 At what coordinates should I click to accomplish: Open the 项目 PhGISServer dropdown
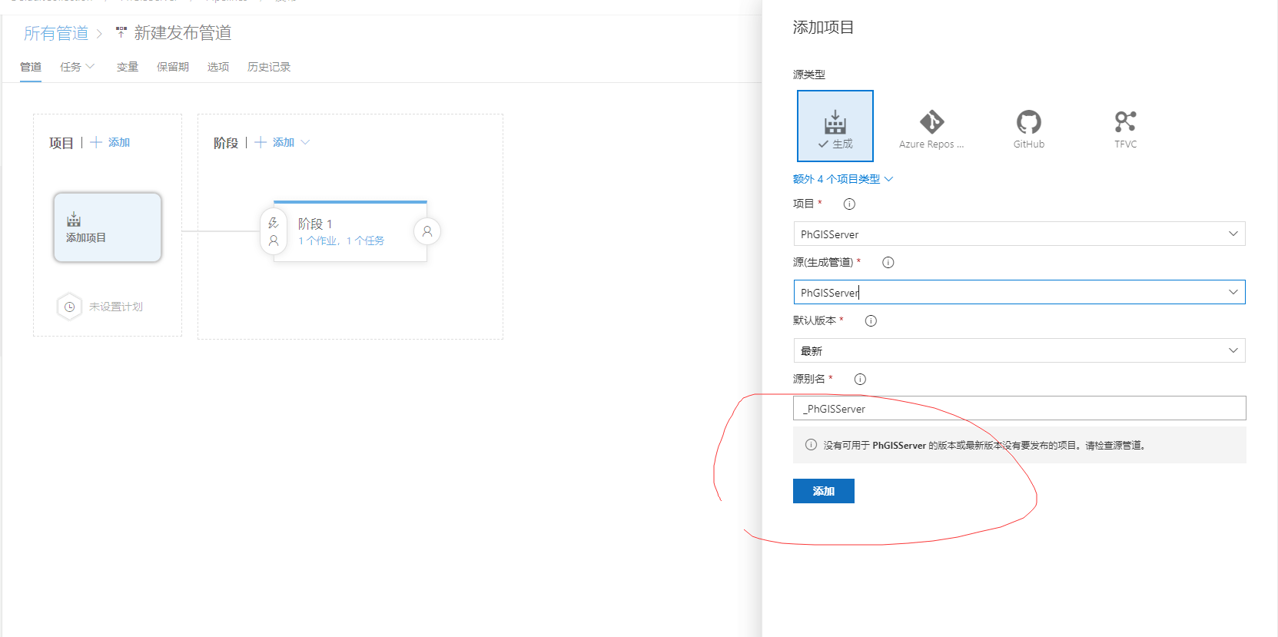tap(1019, 234)
